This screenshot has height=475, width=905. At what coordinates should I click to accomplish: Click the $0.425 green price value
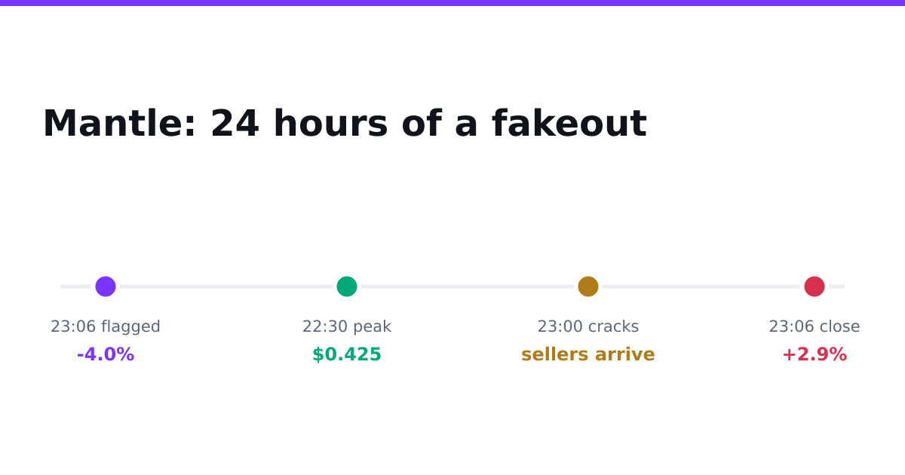(347, 355)
